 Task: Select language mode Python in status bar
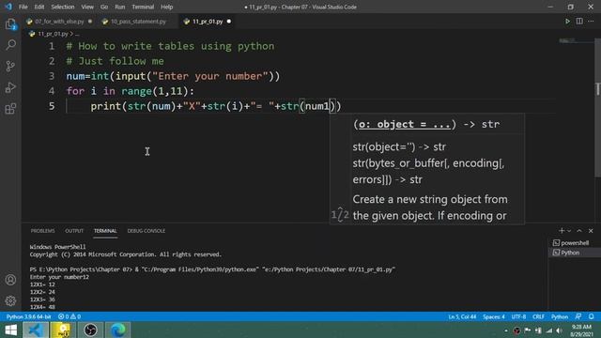[x=560, y=316]
